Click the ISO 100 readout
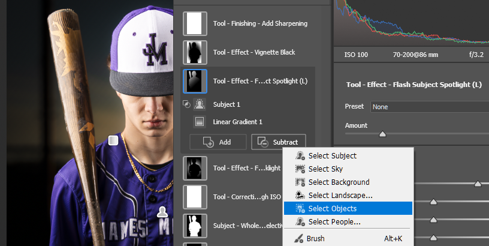Viewport: 489px width, 246px height. point(356,55)
